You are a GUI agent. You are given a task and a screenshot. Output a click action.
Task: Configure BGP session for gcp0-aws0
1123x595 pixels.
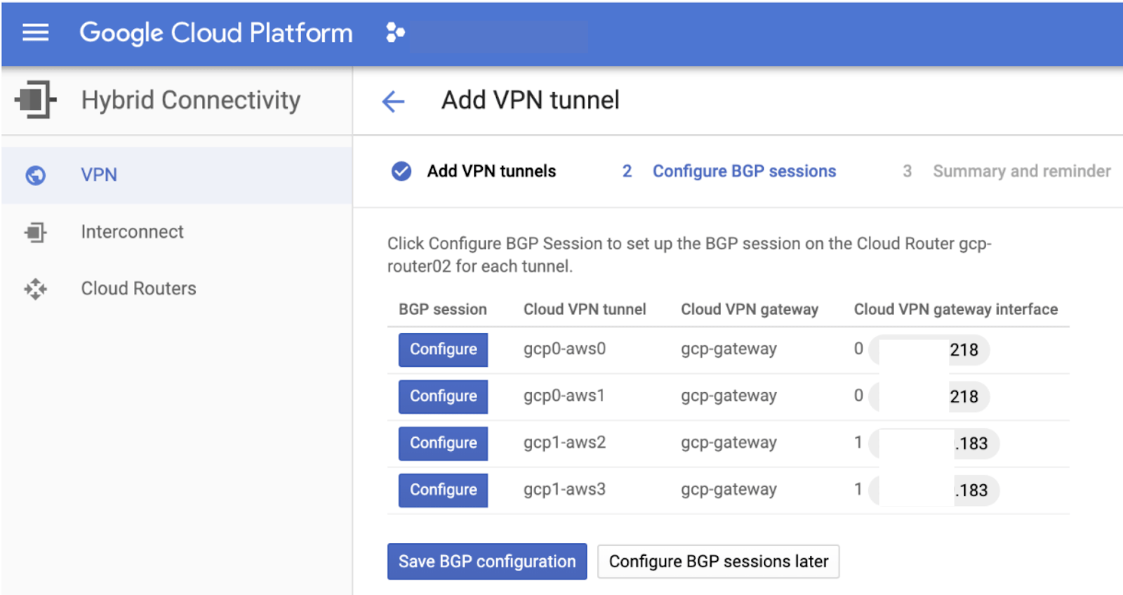pyautogui.click(x=443, y=349)
